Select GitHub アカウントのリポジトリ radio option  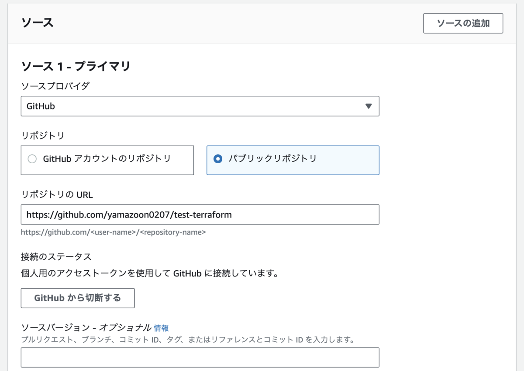coord(107,160)
